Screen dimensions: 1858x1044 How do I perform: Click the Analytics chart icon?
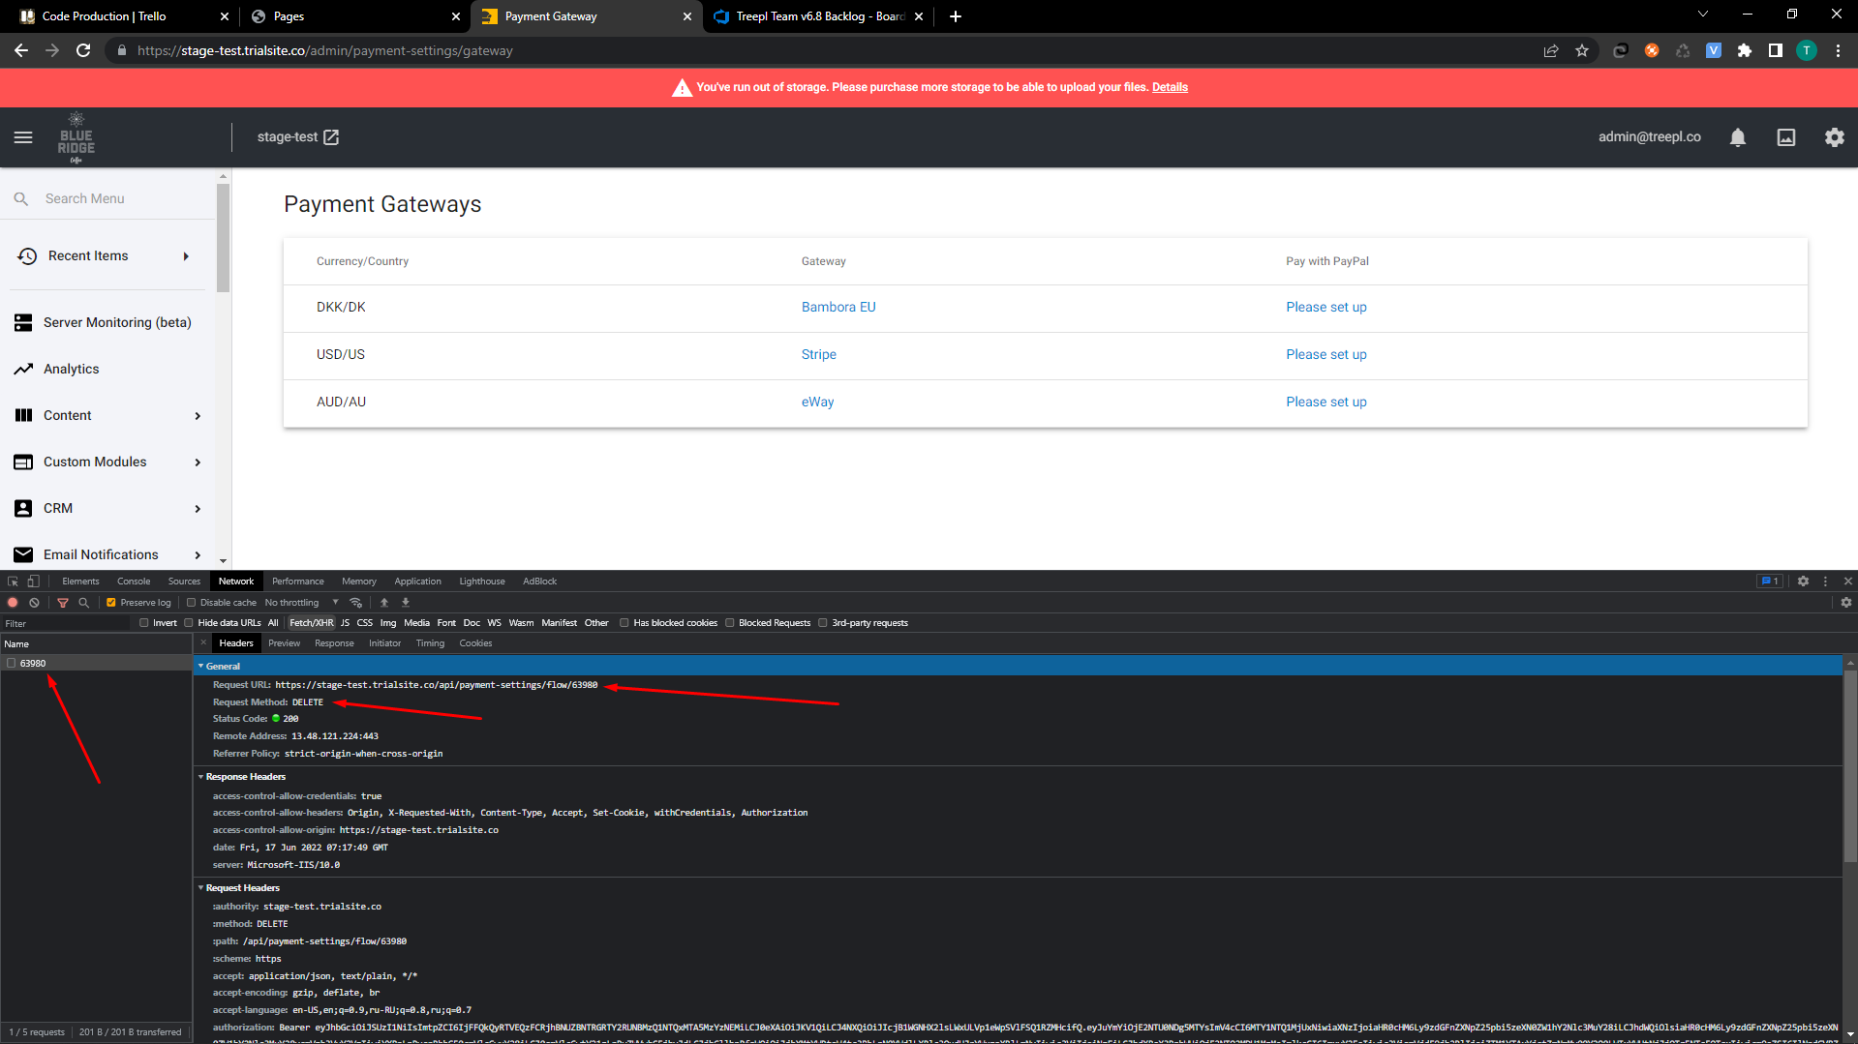[23, 369]
